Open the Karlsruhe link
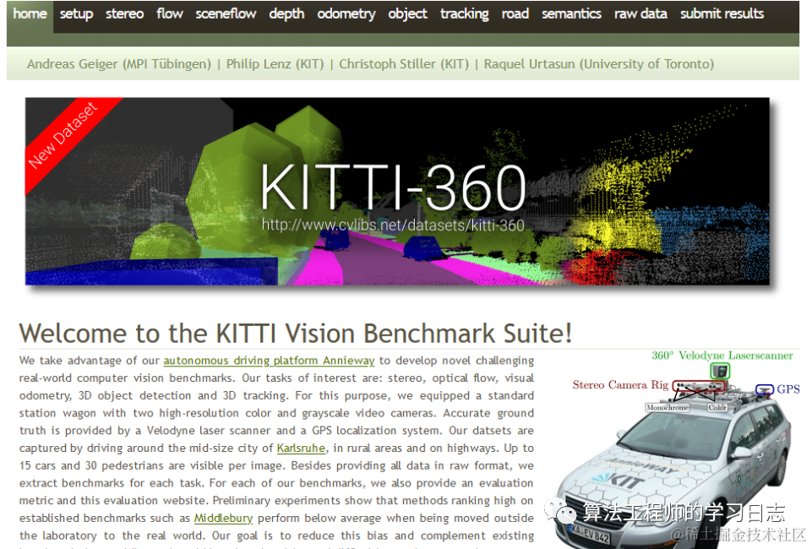The image size is (812, 549). coord(301,448)
